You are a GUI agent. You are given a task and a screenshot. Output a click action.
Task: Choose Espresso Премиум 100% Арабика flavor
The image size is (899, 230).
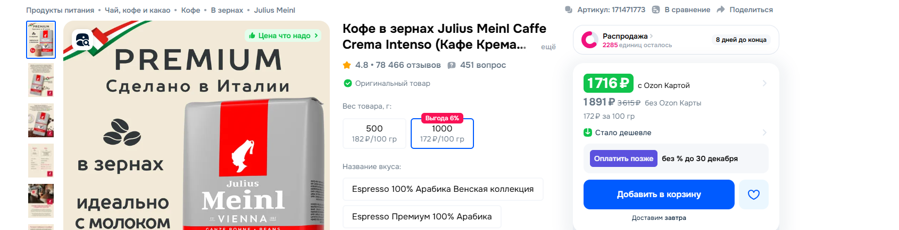point(422,217)
